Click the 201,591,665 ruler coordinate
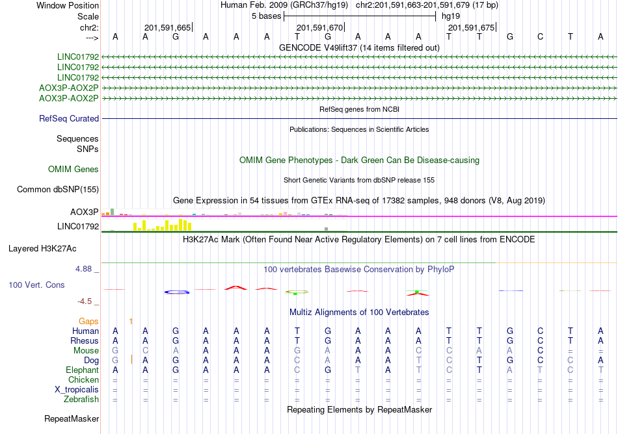 tap(167, 27)
